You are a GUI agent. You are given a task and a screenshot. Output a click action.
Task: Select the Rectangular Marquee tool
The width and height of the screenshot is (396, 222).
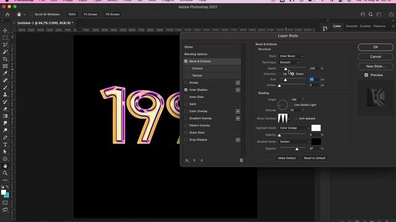pyautogui.click(x=5, y=38)
